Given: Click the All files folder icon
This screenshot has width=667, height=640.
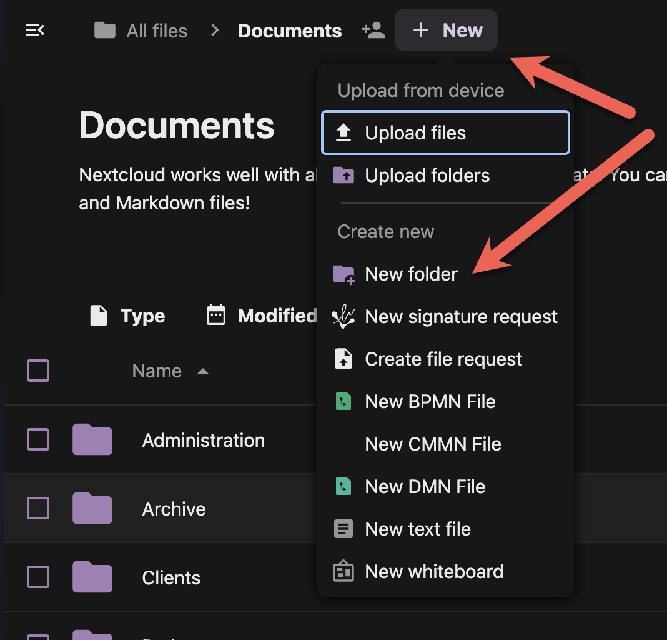Looking at the screenshot, I should click(x=105, y=30).
